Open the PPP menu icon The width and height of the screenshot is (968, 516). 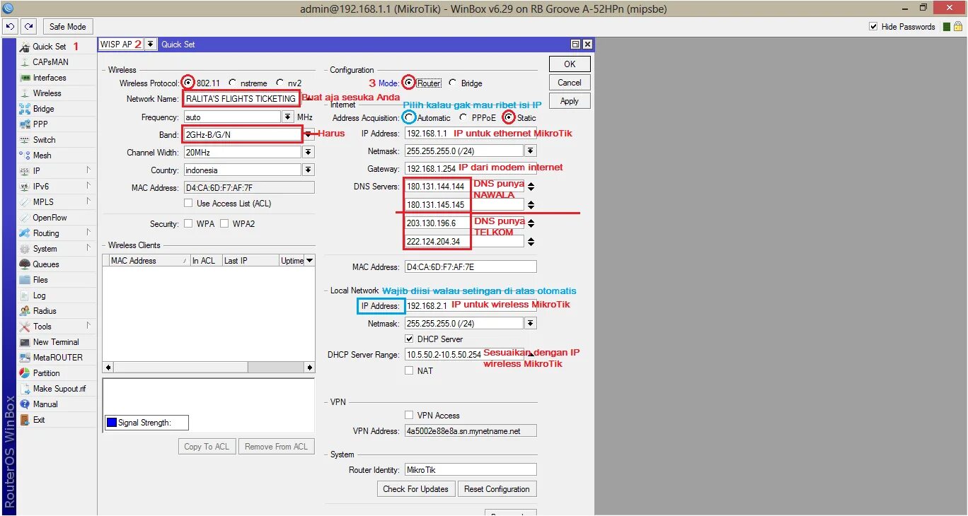[25, 124]
